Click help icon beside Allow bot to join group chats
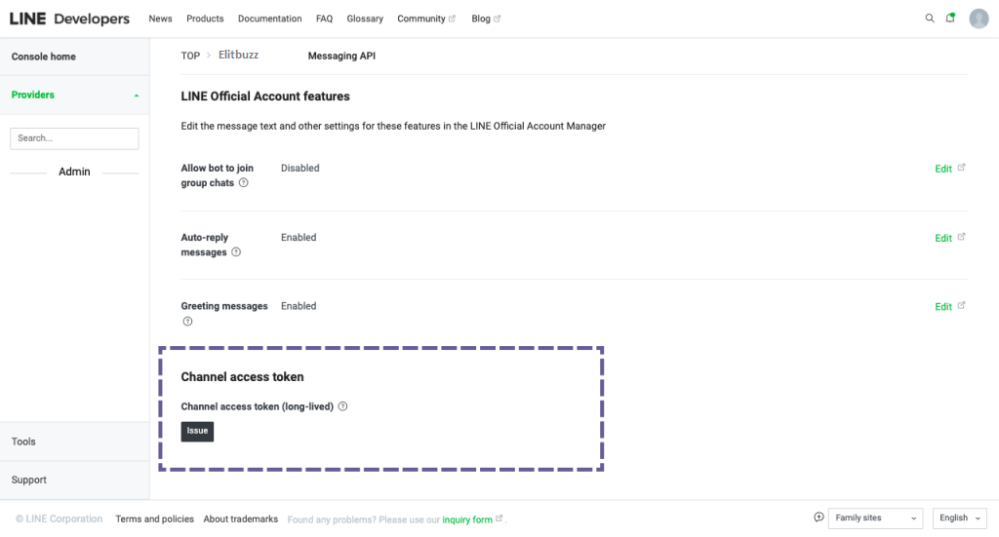Viewport: 999px width, 537px height. [244, 183]
